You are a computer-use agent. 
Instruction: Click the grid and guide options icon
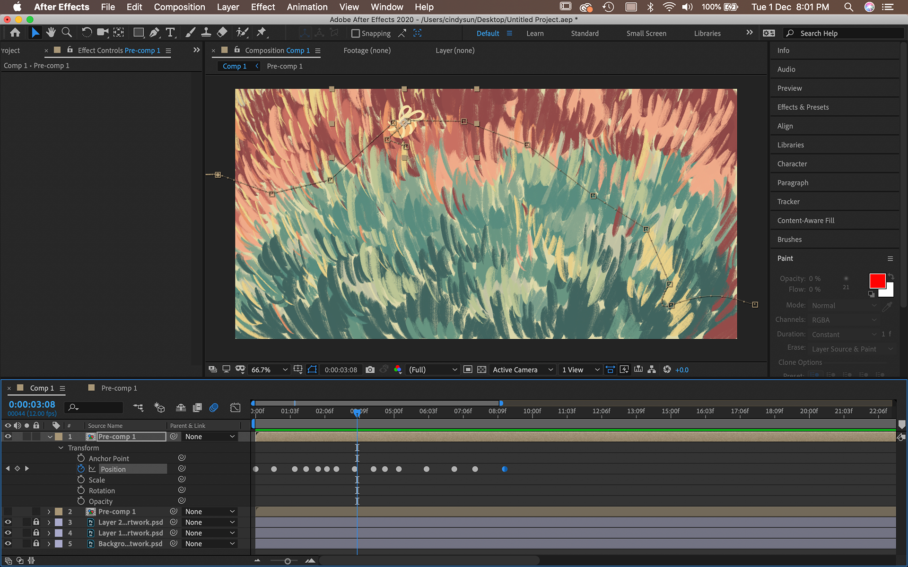[297, 369]
